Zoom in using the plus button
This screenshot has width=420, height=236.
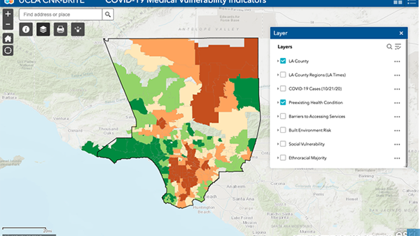[7, 15]
